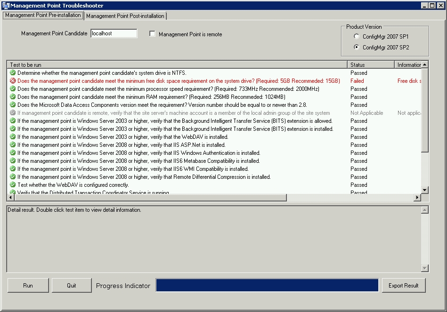Click the horizontal scroll left arrow
Image resolution: width=447 pixels, height=312 pixels.
tap(10, 197)
